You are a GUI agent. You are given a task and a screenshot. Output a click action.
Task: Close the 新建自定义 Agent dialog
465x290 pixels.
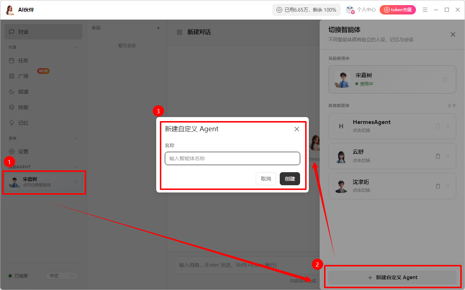click(x=297, y=129)
